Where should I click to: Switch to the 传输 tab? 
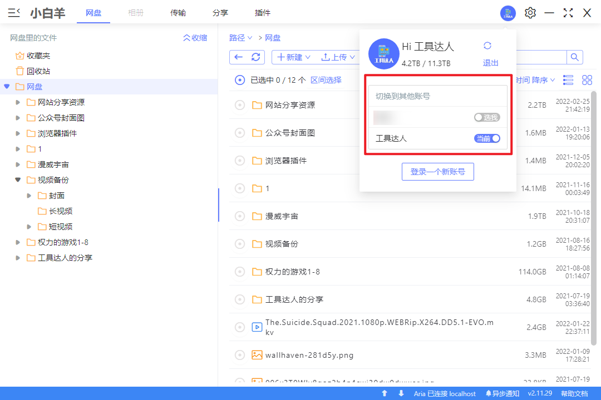(x=178, y=13)
